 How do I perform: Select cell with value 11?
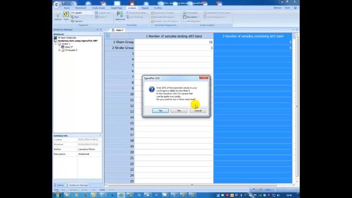click(x=174, y=42)
